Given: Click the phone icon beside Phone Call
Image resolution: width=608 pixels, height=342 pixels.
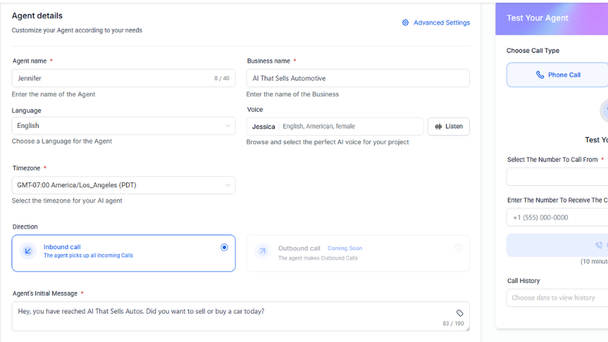Looking at the screenshot, I should pyautogui.click(x=540, y=75).
